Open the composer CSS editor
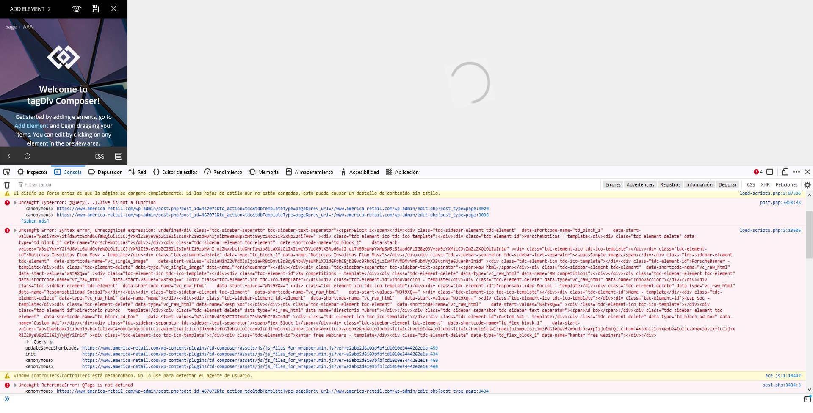This screenshot has width=813, height=413. click(x=100, y=157)
